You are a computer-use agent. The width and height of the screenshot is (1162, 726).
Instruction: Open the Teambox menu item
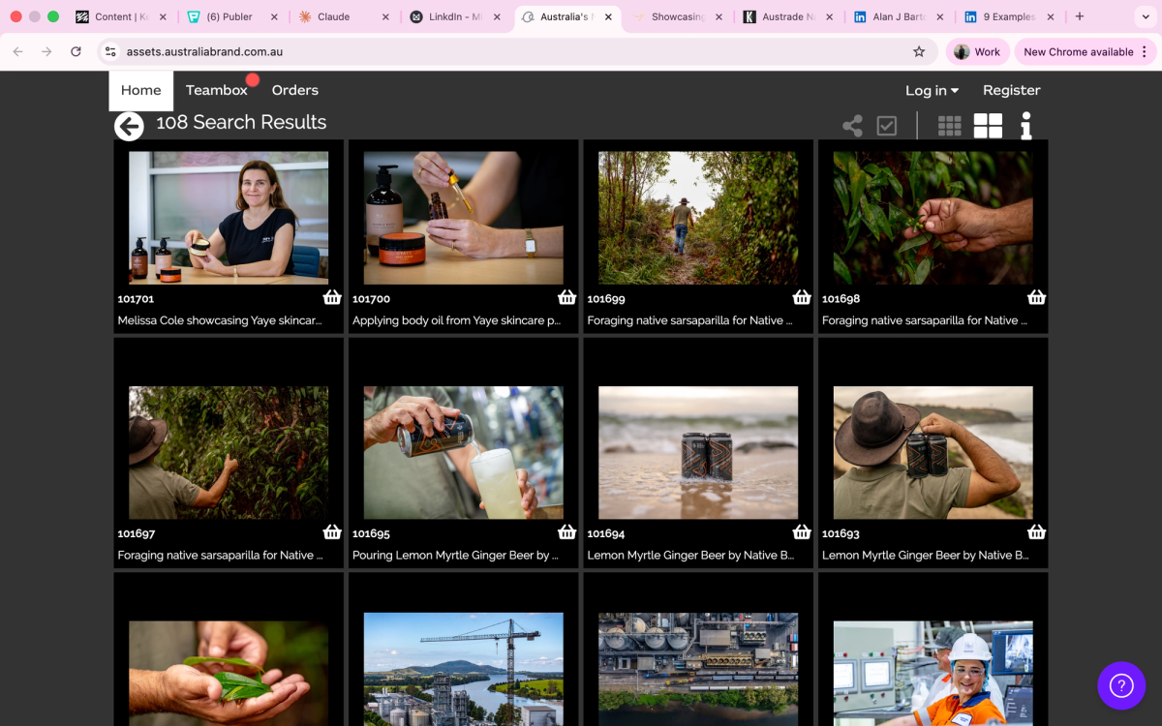pos(217,90)
